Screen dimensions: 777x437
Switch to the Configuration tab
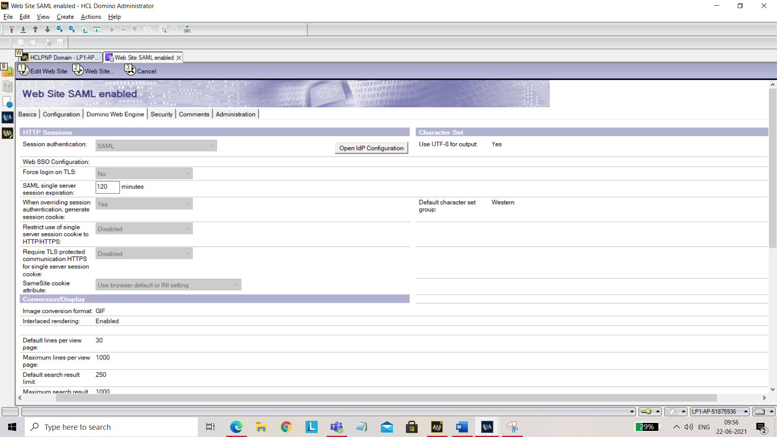(61, 114)
